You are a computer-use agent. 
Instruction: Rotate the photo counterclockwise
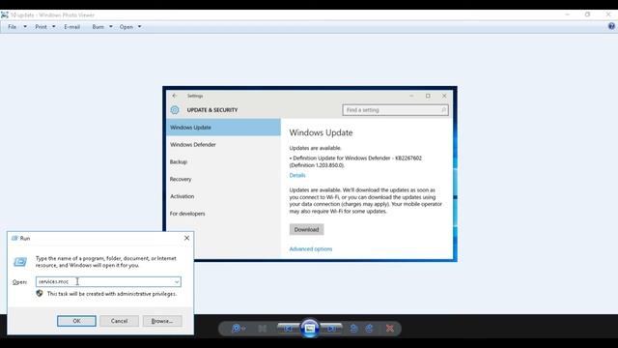point(353,329)
